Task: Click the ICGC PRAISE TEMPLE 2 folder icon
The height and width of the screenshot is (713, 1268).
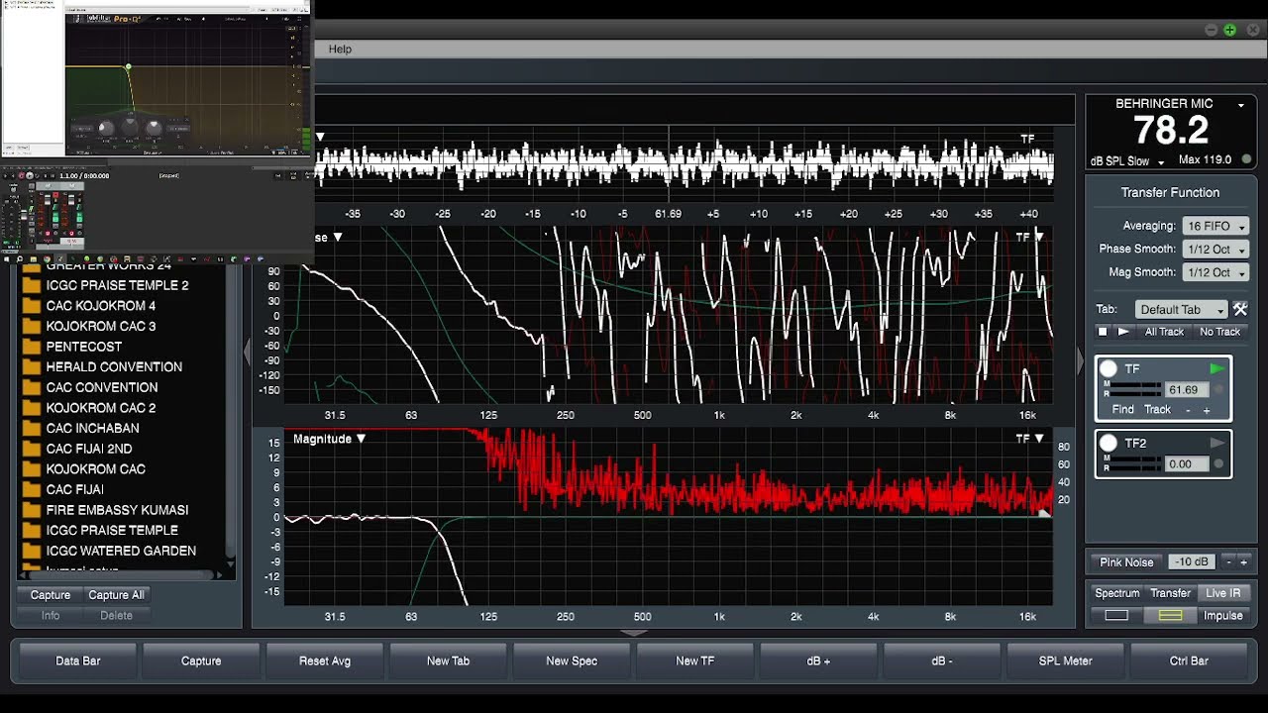Action: click(x=31, y=285)
